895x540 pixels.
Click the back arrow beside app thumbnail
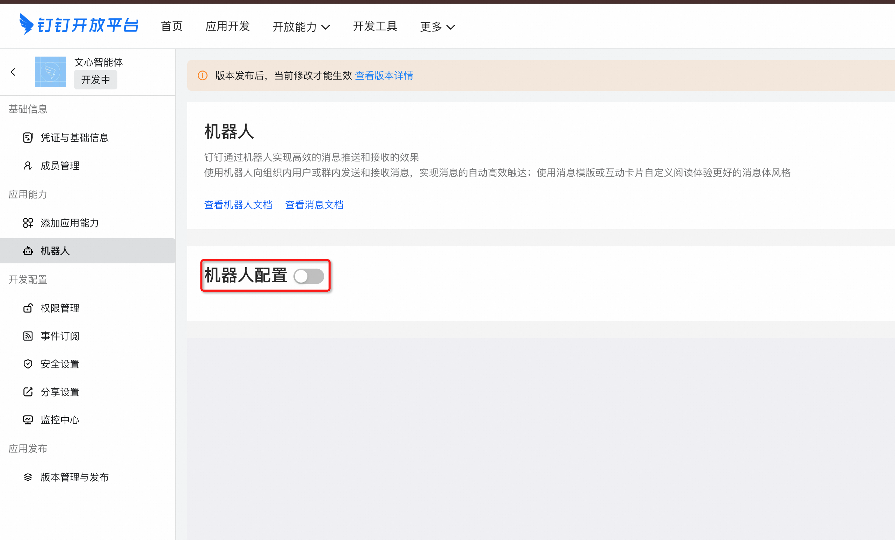pyautogui.click(x=13, y=72)
